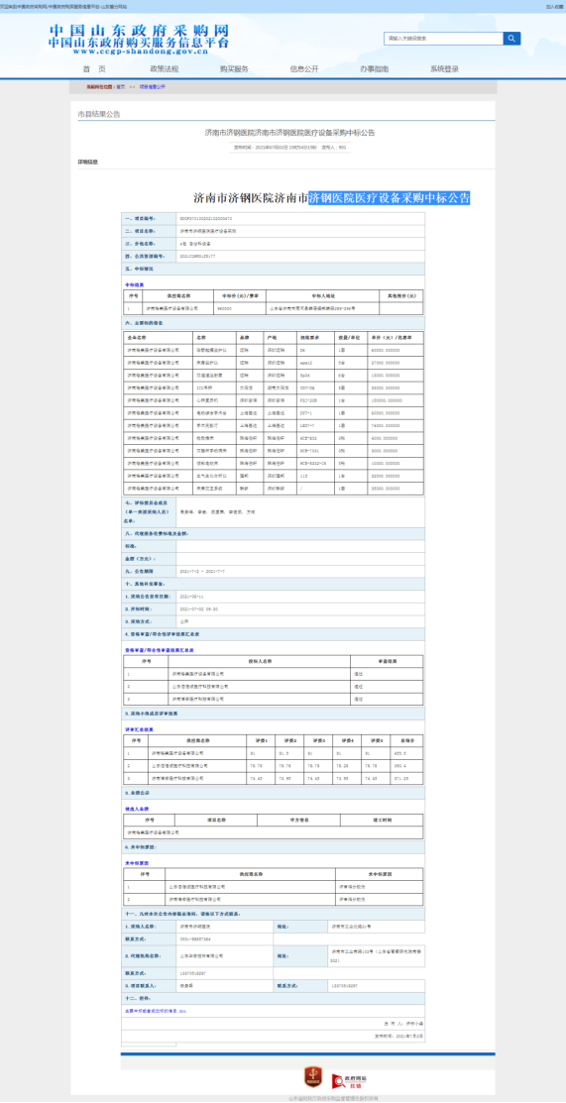Open the 购买服务 navigation menu item

coord(234,69)
